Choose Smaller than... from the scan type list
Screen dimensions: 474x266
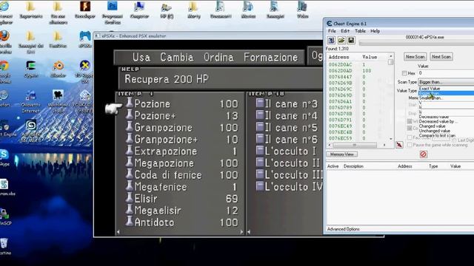[431, 98]
